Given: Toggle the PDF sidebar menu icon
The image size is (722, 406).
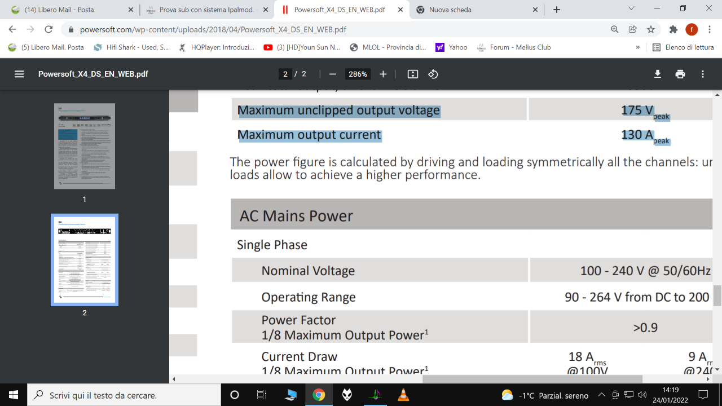Looking at the screenshot, I should [19, 74].
